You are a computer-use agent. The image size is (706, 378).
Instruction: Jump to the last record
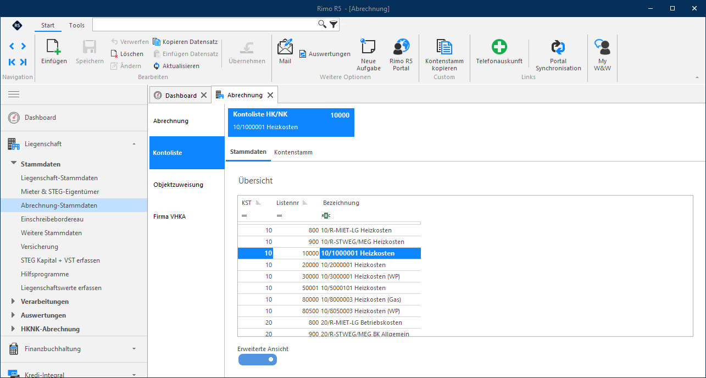coord(23,62)
